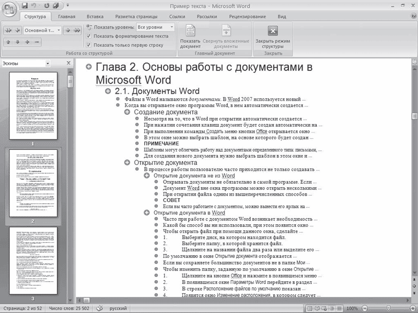Click the quick print icon
Image resolution: width=418 pixels, height=313 pixels.
[x=56, y=6]
